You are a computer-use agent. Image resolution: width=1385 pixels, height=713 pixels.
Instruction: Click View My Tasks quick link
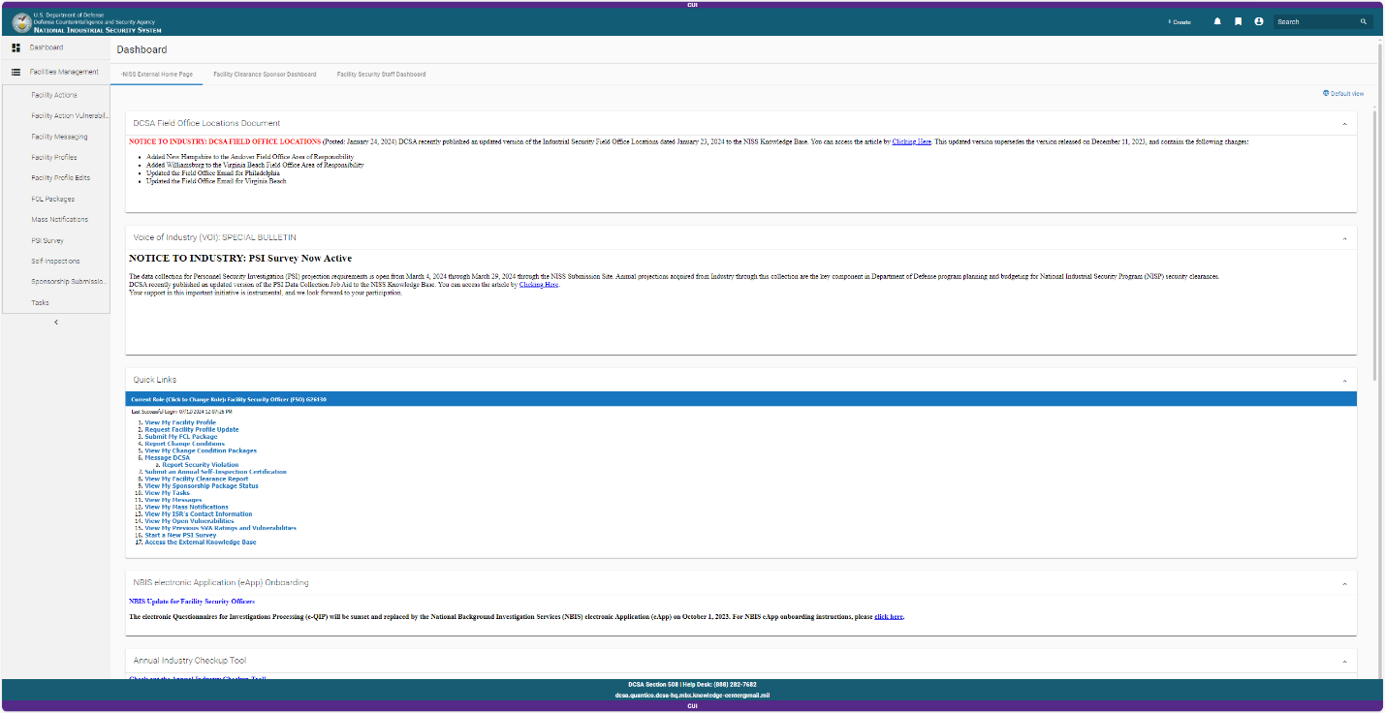[x=168, y=493]
